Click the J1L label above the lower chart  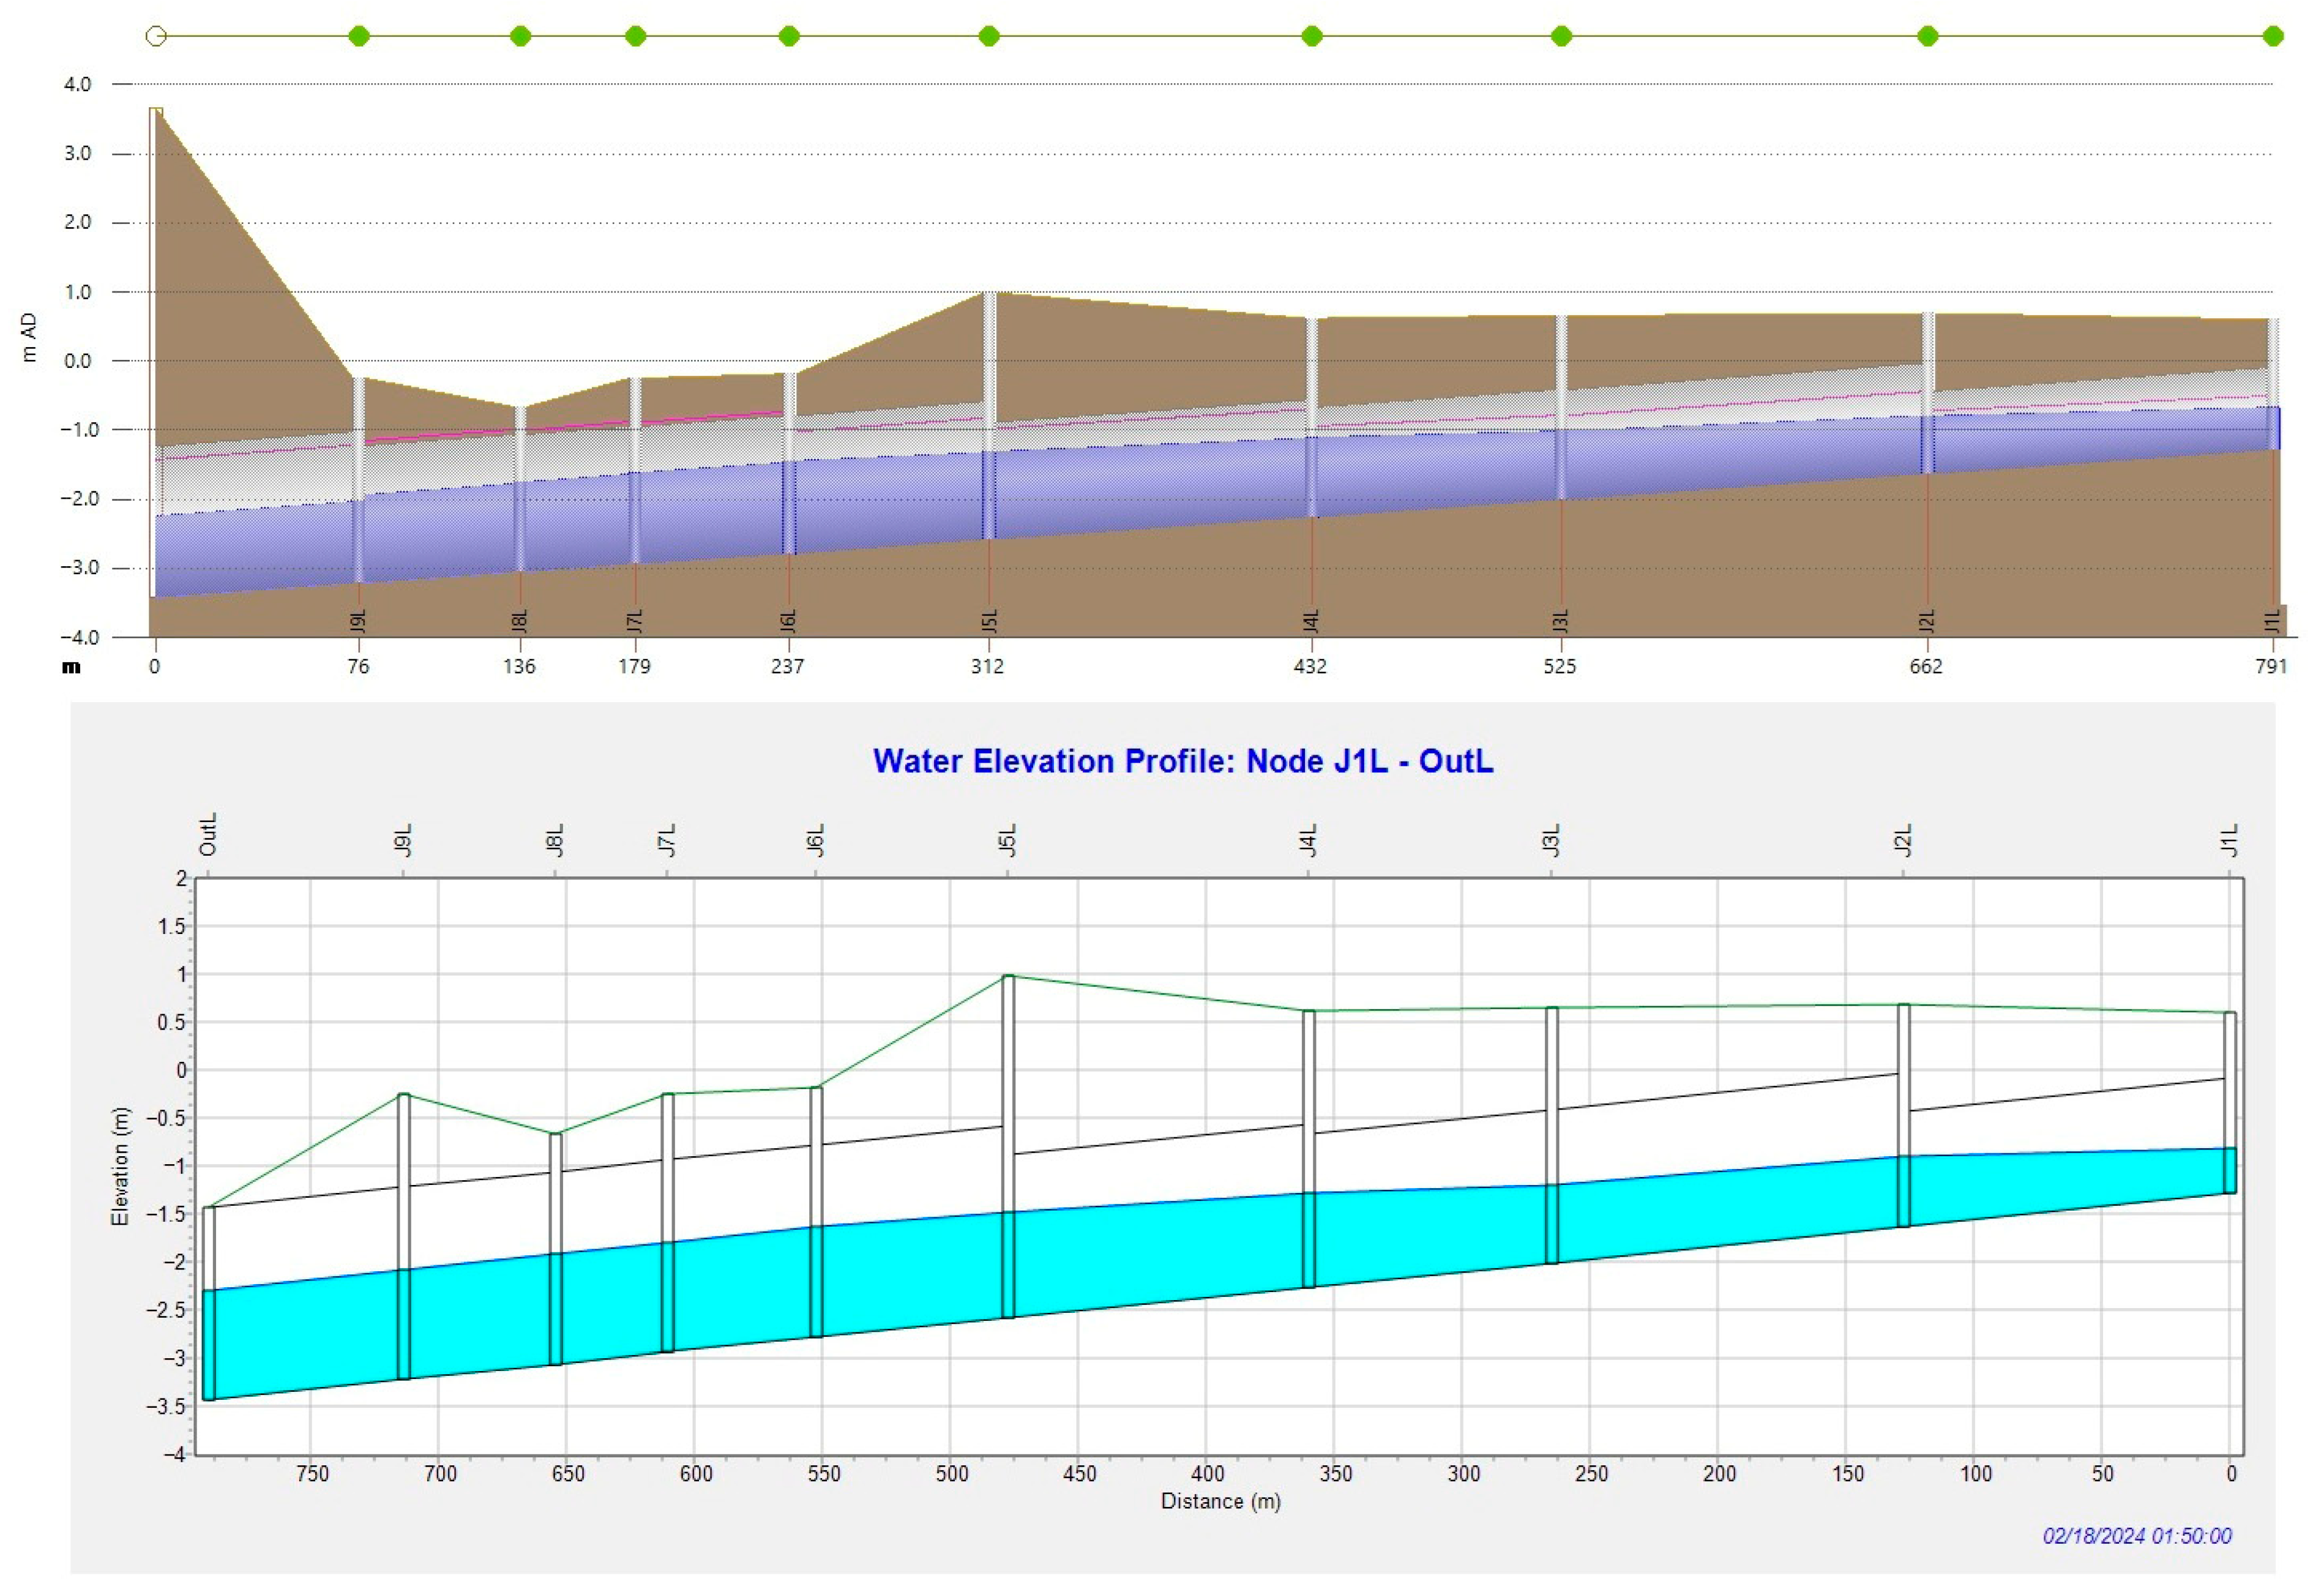2229,841
